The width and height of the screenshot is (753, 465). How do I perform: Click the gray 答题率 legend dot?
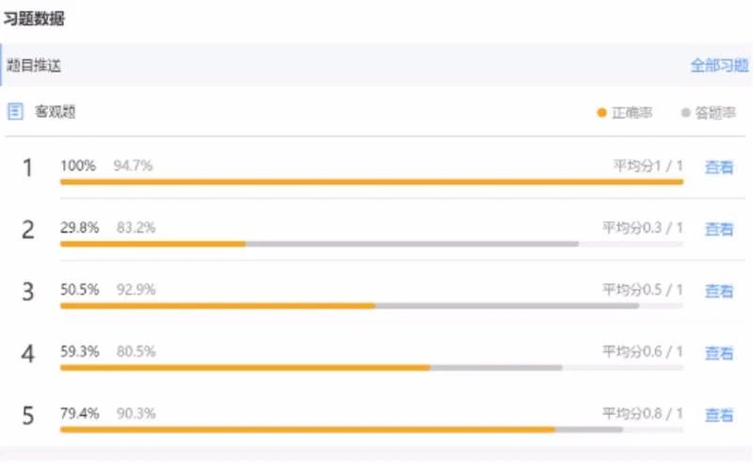686,112
